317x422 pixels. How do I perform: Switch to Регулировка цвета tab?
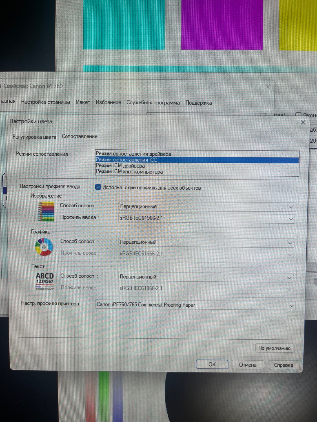(34, 137)
